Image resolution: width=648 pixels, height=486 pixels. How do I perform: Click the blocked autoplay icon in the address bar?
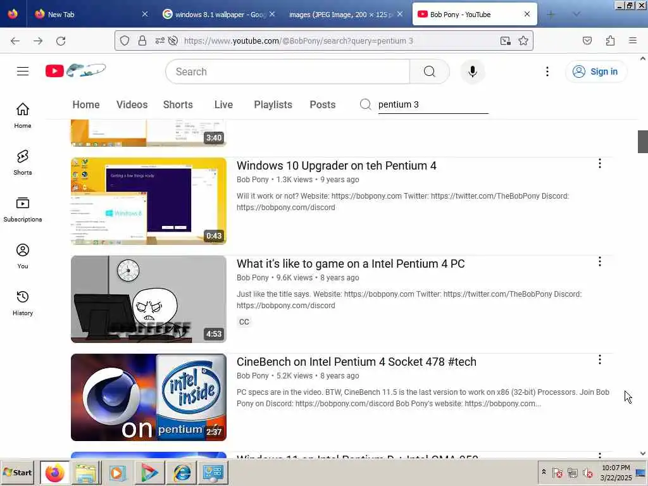pos(173,40)
